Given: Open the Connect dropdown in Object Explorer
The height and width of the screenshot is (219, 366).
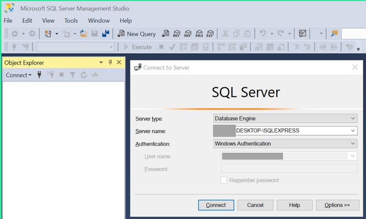Looking at the screenshot, I should pyautogui.click(x=18, y=75).
